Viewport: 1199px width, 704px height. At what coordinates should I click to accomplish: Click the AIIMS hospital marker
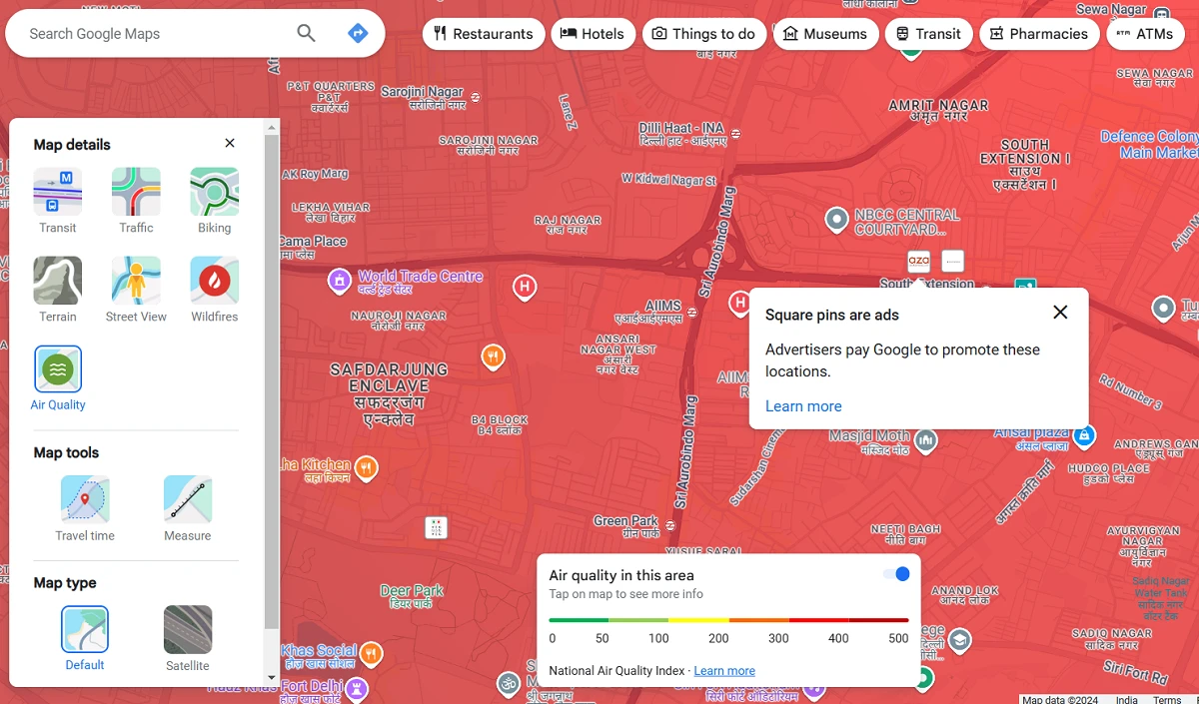tap(739, 302)
